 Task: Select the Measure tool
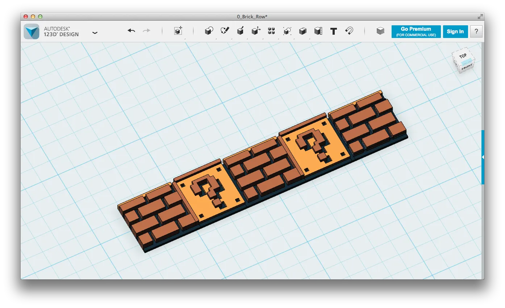(x=318, y=31)
